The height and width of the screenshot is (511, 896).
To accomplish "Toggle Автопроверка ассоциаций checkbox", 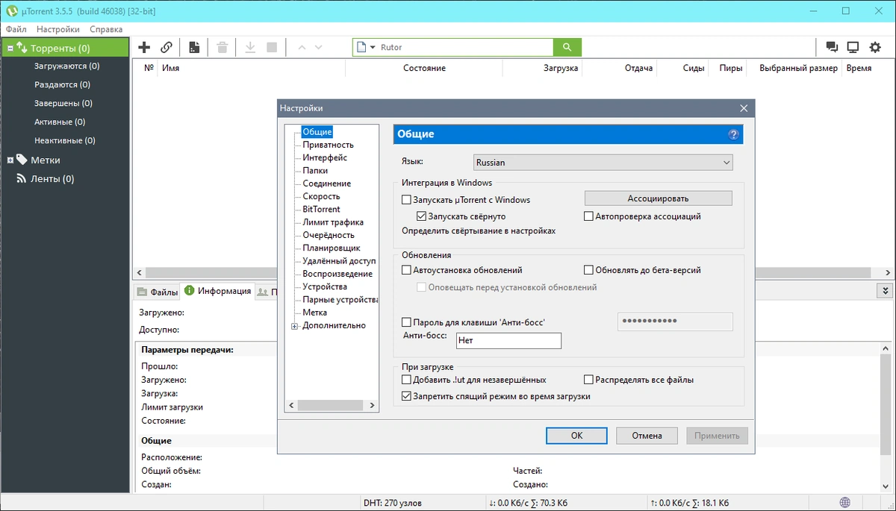I will click(589, 216).
